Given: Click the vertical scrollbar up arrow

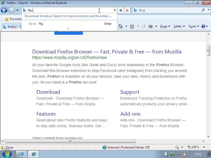Looking at the screenshot, I should (208, 34).
